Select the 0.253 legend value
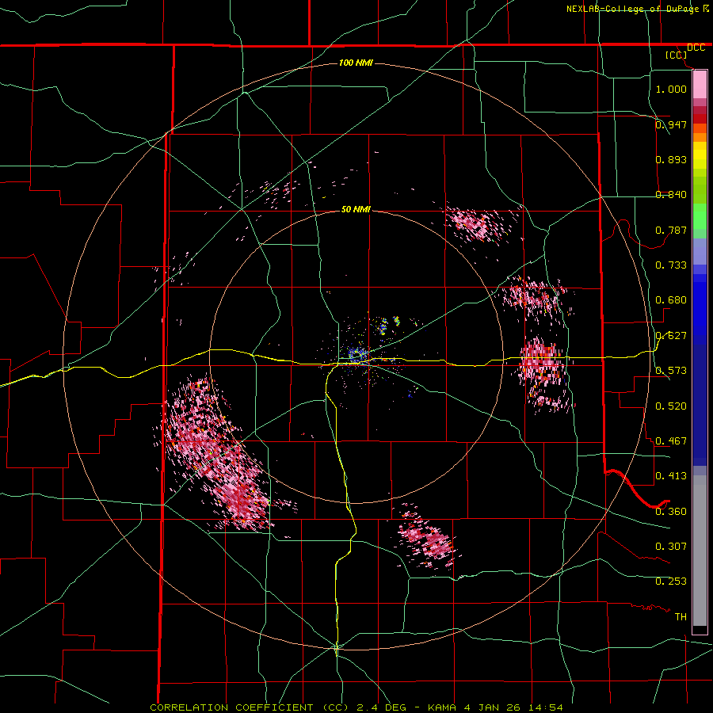 point(671,581)
